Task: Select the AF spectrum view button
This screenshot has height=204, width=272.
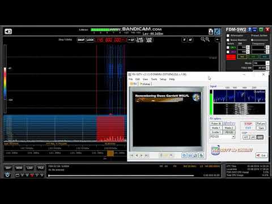Action: coord(190,40)
